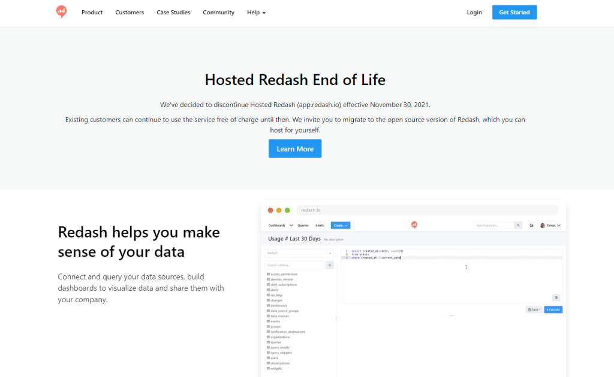Open the Redash data source dropdown

click(x=299, y=253)
